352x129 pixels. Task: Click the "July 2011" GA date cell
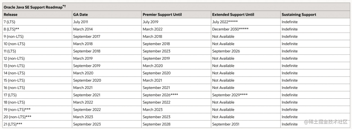coord(81,22)
